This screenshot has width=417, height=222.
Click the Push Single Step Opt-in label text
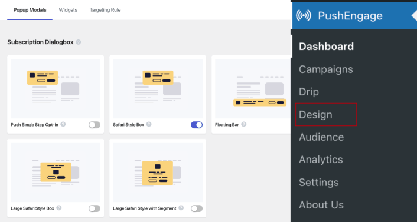tap(34, 125)
